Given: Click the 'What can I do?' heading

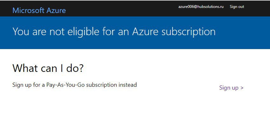Looking at the screenshot, I should point(48,68).
